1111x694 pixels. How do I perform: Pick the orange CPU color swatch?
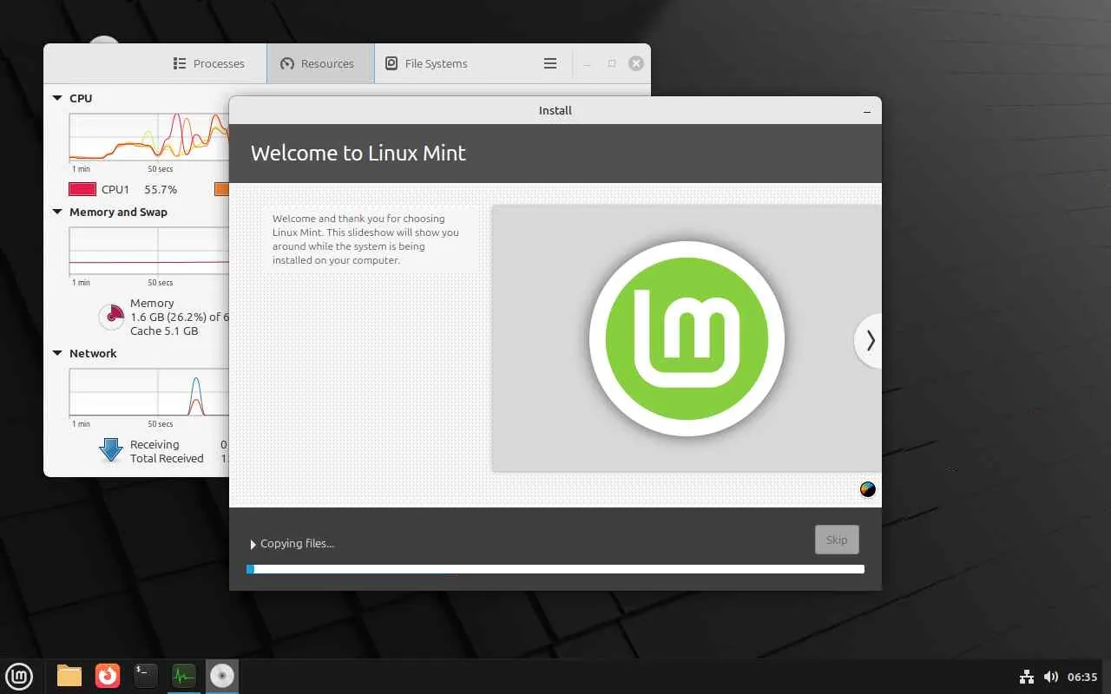coord(221,189)
